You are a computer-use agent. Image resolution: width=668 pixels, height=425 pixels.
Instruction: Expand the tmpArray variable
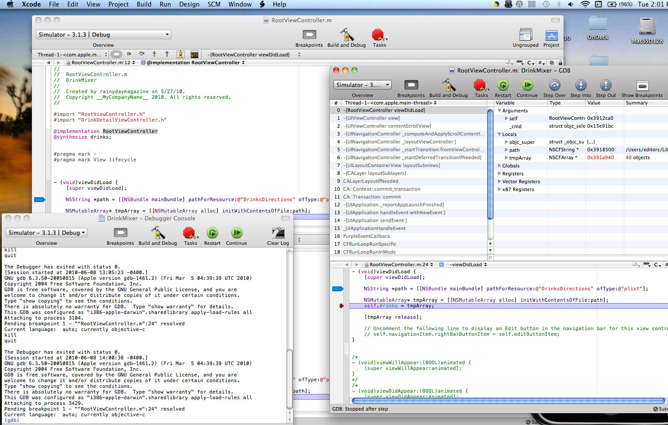click(x=506, y=158)
